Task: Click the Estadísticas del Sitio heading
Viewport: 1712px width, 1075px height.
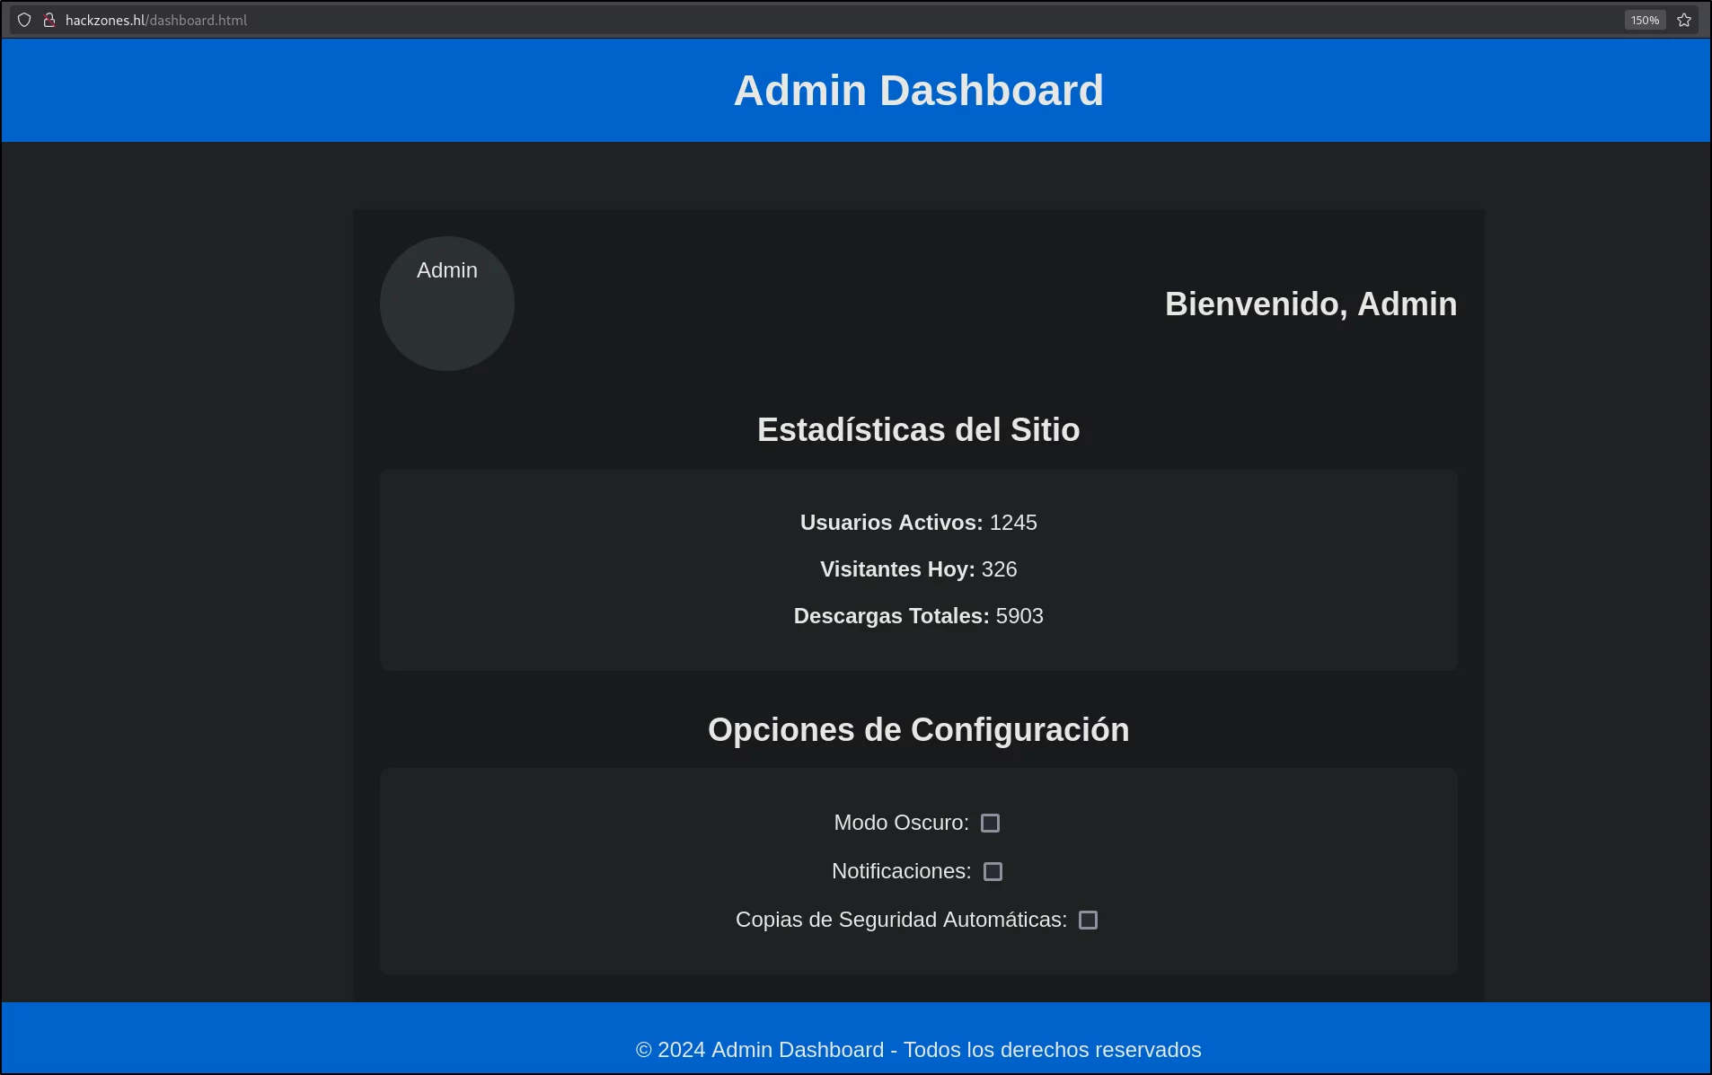Action: [918, 430]
